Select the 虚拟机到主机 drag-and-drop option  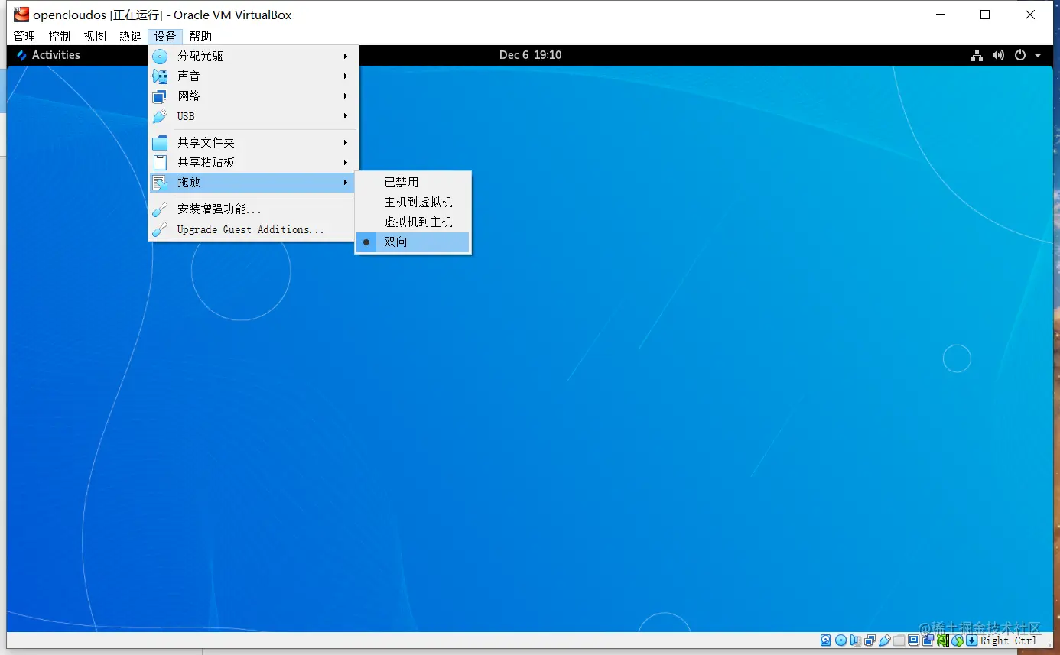coord(413,222)
